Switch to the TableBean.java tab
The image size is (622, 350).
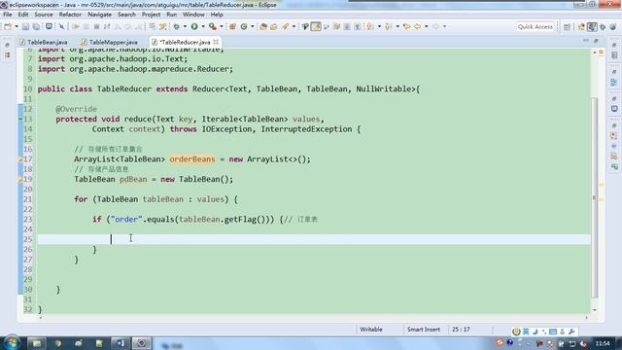tap(44, 42)
